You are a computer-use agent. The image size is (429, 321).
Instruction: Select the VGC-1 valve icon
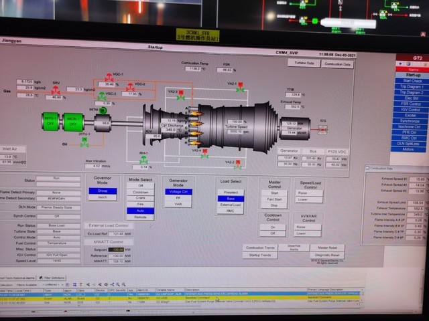point(109,78)
